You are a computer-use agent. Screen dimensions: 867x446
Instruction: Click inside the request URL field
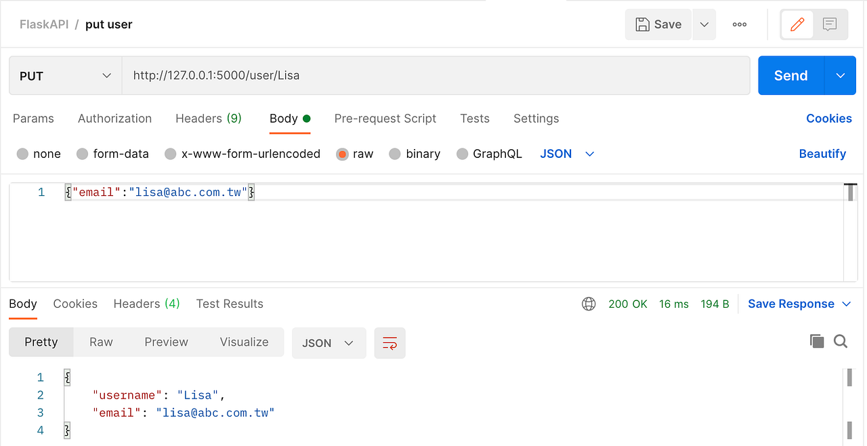point(433,75)
